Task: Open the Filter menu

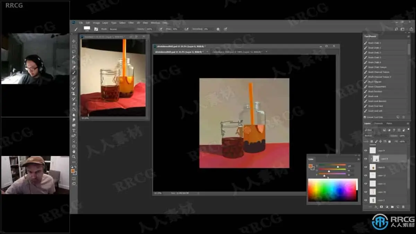Action: pyautogui.click(x=131, y=23)
